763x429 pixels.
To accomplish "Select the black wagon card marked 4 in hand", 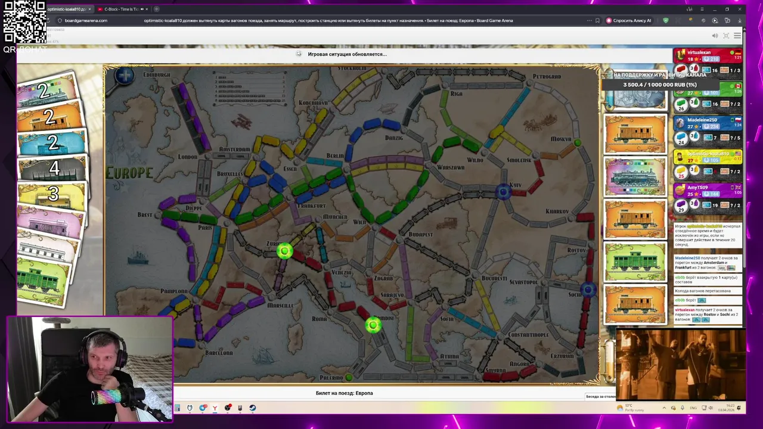I will click(53, 169).
